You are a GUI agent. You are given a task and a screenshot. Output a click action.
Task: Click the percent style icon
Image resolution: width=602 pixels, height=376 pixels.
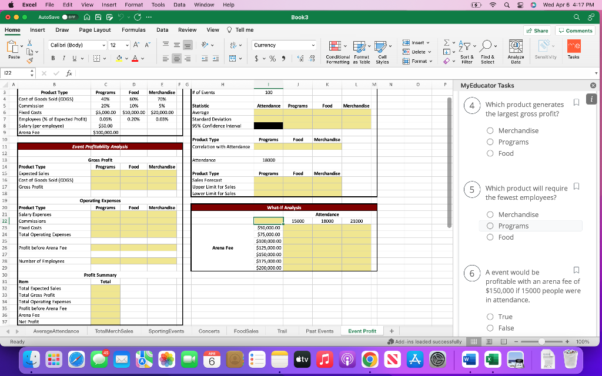272,58
